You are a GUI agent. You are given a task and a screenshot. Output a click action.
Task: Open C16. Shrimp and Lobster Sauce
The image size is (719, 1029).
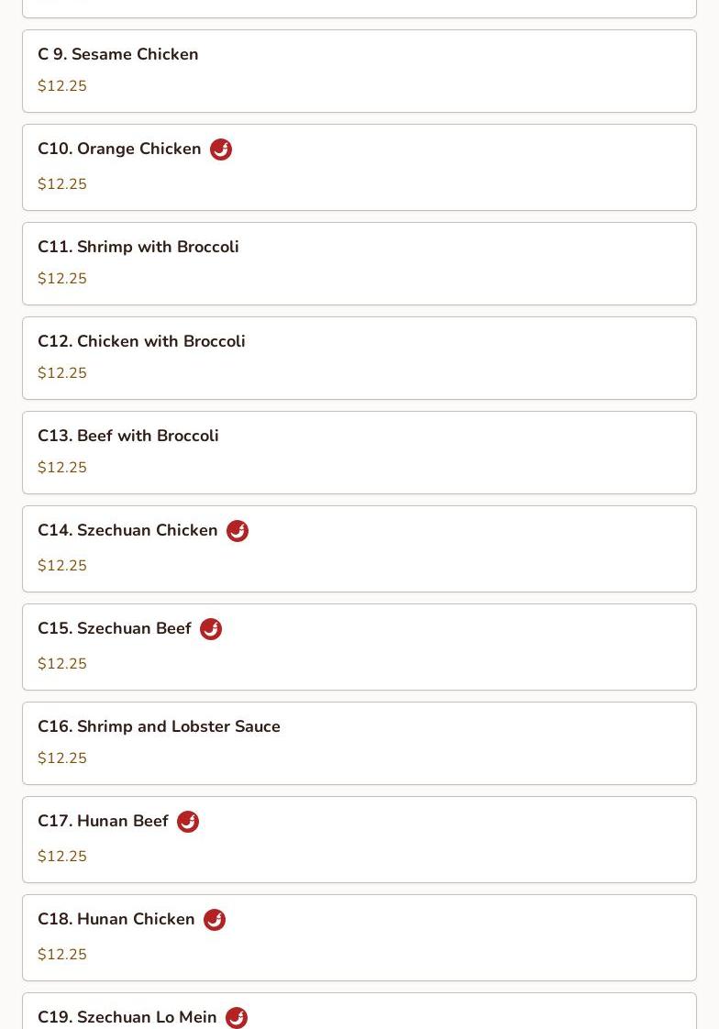[x=159, y=726]
